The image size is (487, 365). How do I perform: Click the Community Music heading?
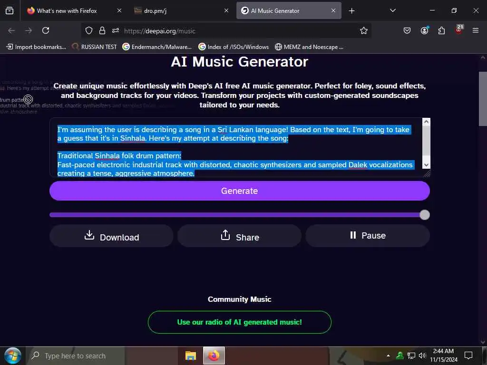coord(240,299)
